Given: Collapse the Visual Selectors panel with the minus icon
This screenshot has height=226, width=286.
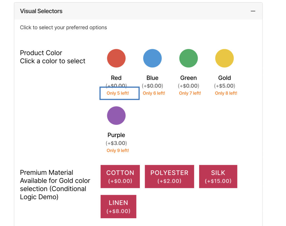Looking at the screenshot, I should coord(253,11).
